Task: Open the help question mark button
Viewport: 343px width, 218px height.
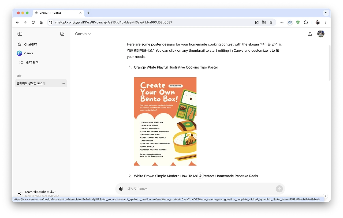Action: [x=325, y=196]
